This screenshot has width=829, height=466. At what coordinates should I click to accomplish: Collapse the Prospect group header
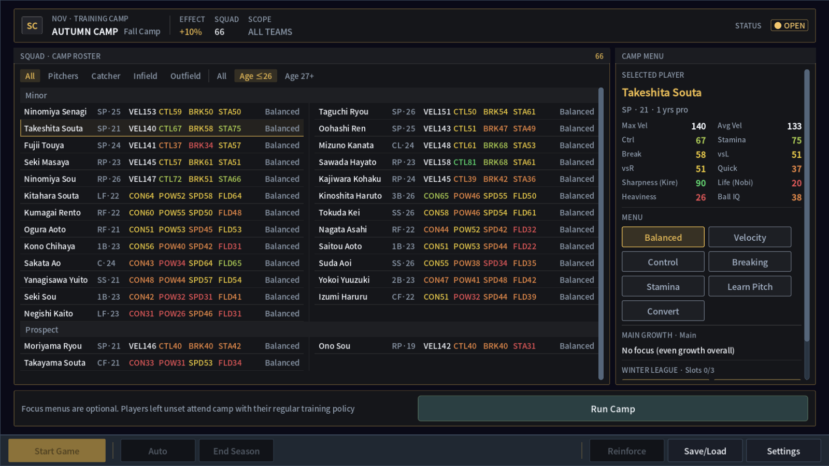(309, 330)
